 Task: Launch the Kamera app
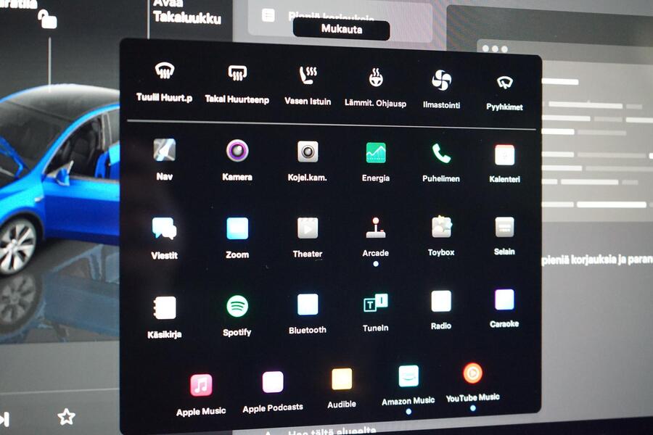pyautogui.click(x=237, y=151)
